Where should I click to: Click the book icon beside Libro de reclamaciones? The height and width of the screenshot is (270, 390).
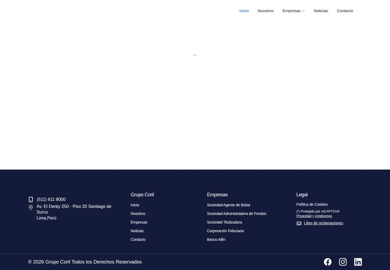(299, 223)
